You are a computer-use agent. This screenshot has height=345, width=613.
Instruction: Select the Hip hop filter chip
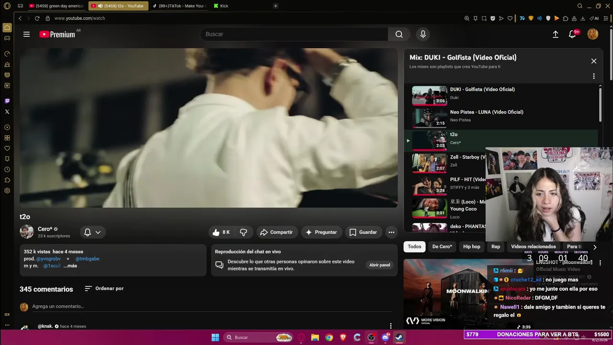472,247
